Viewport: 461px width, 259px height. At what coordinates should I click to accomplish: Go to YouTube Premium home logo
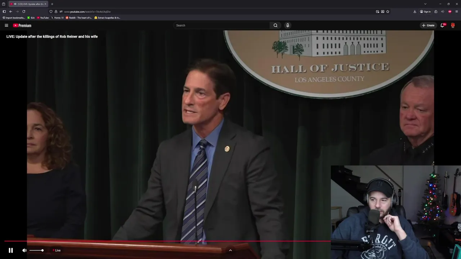(22, 26)
